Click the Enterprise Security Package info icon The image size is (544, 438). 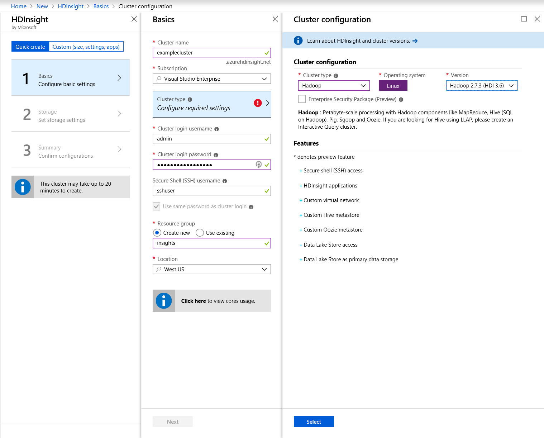click(x=401, y=100)
